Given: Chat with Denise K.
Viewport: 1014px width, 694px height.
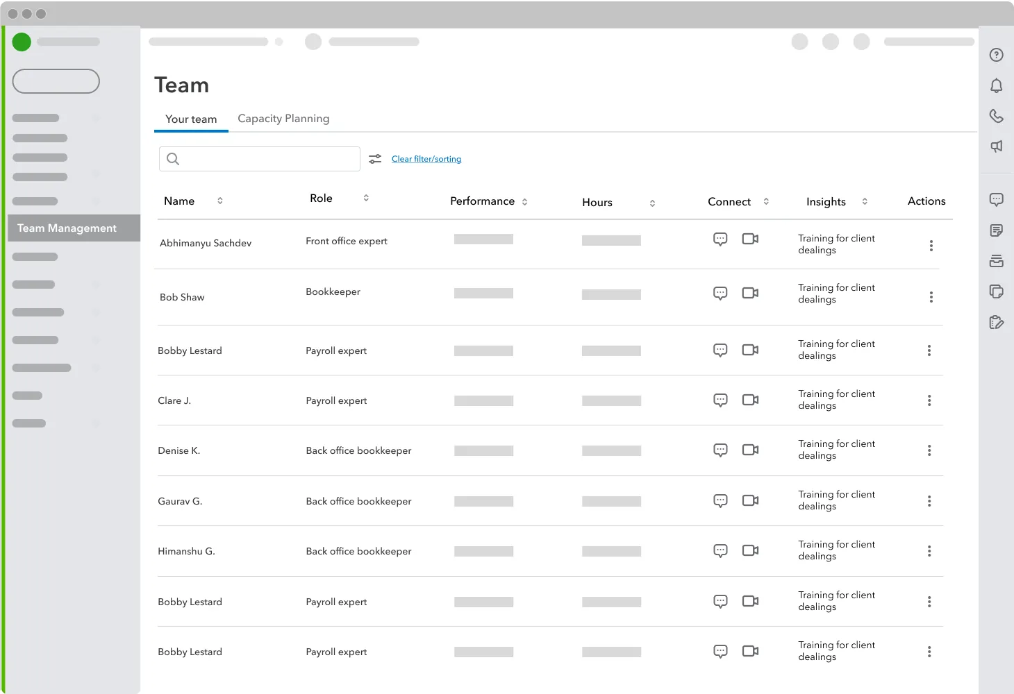Looking at the screenshot, I should (x=720, y=450).
